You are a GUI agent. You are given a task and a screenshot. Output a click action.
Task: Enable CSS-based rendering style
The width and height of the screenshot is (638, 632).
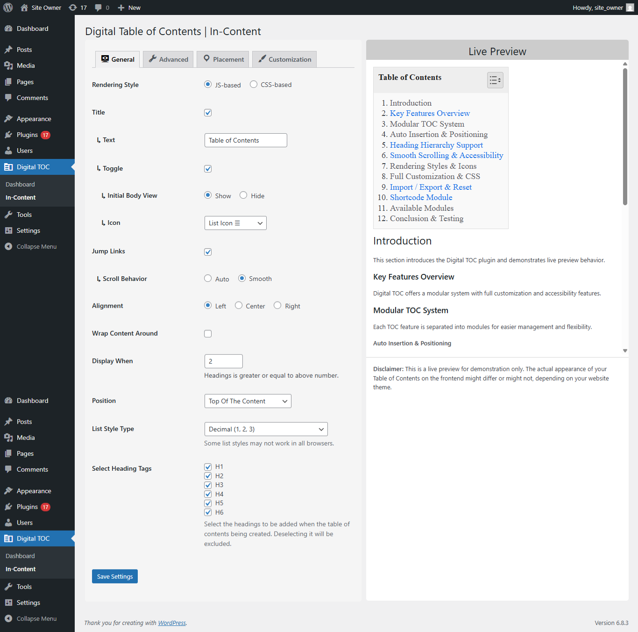(254, 84)
